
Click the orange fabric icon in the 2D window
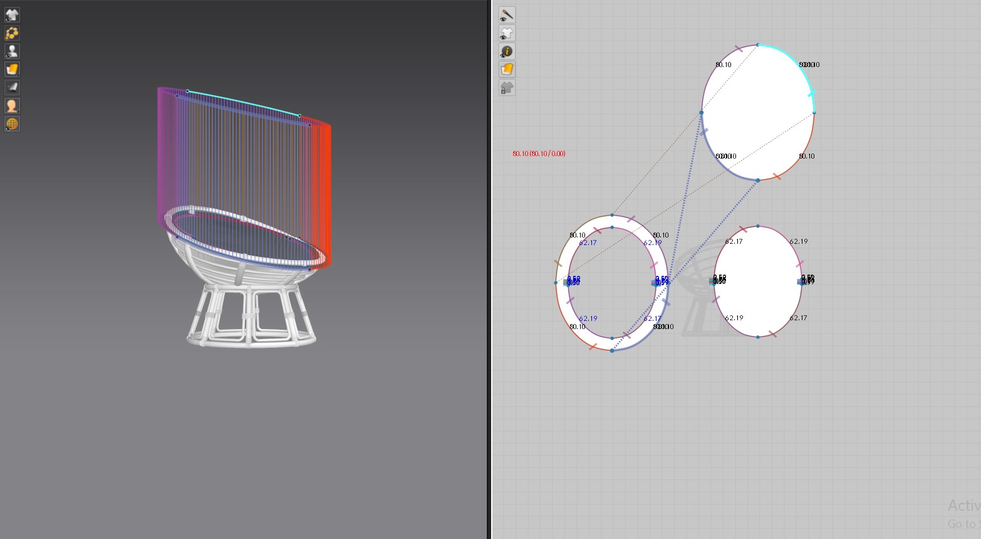coord(507,69)
